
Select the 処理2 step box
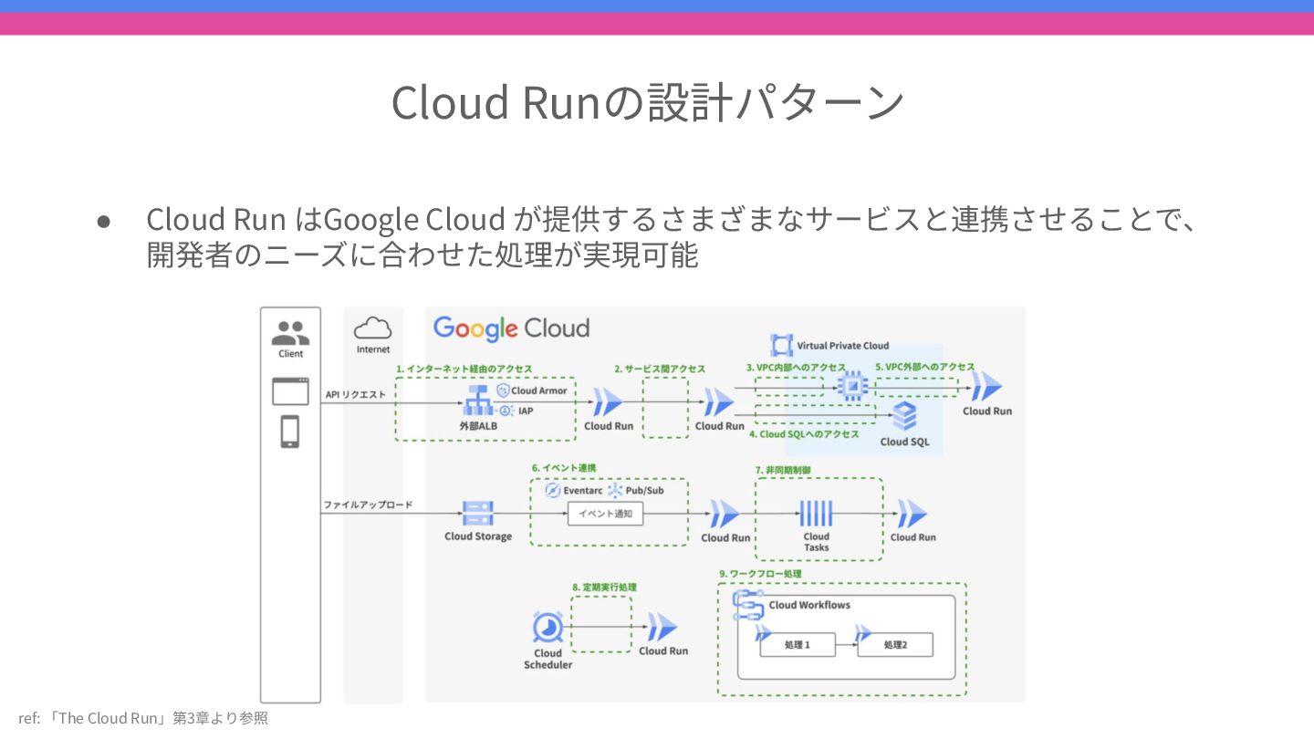click(895, 645)
